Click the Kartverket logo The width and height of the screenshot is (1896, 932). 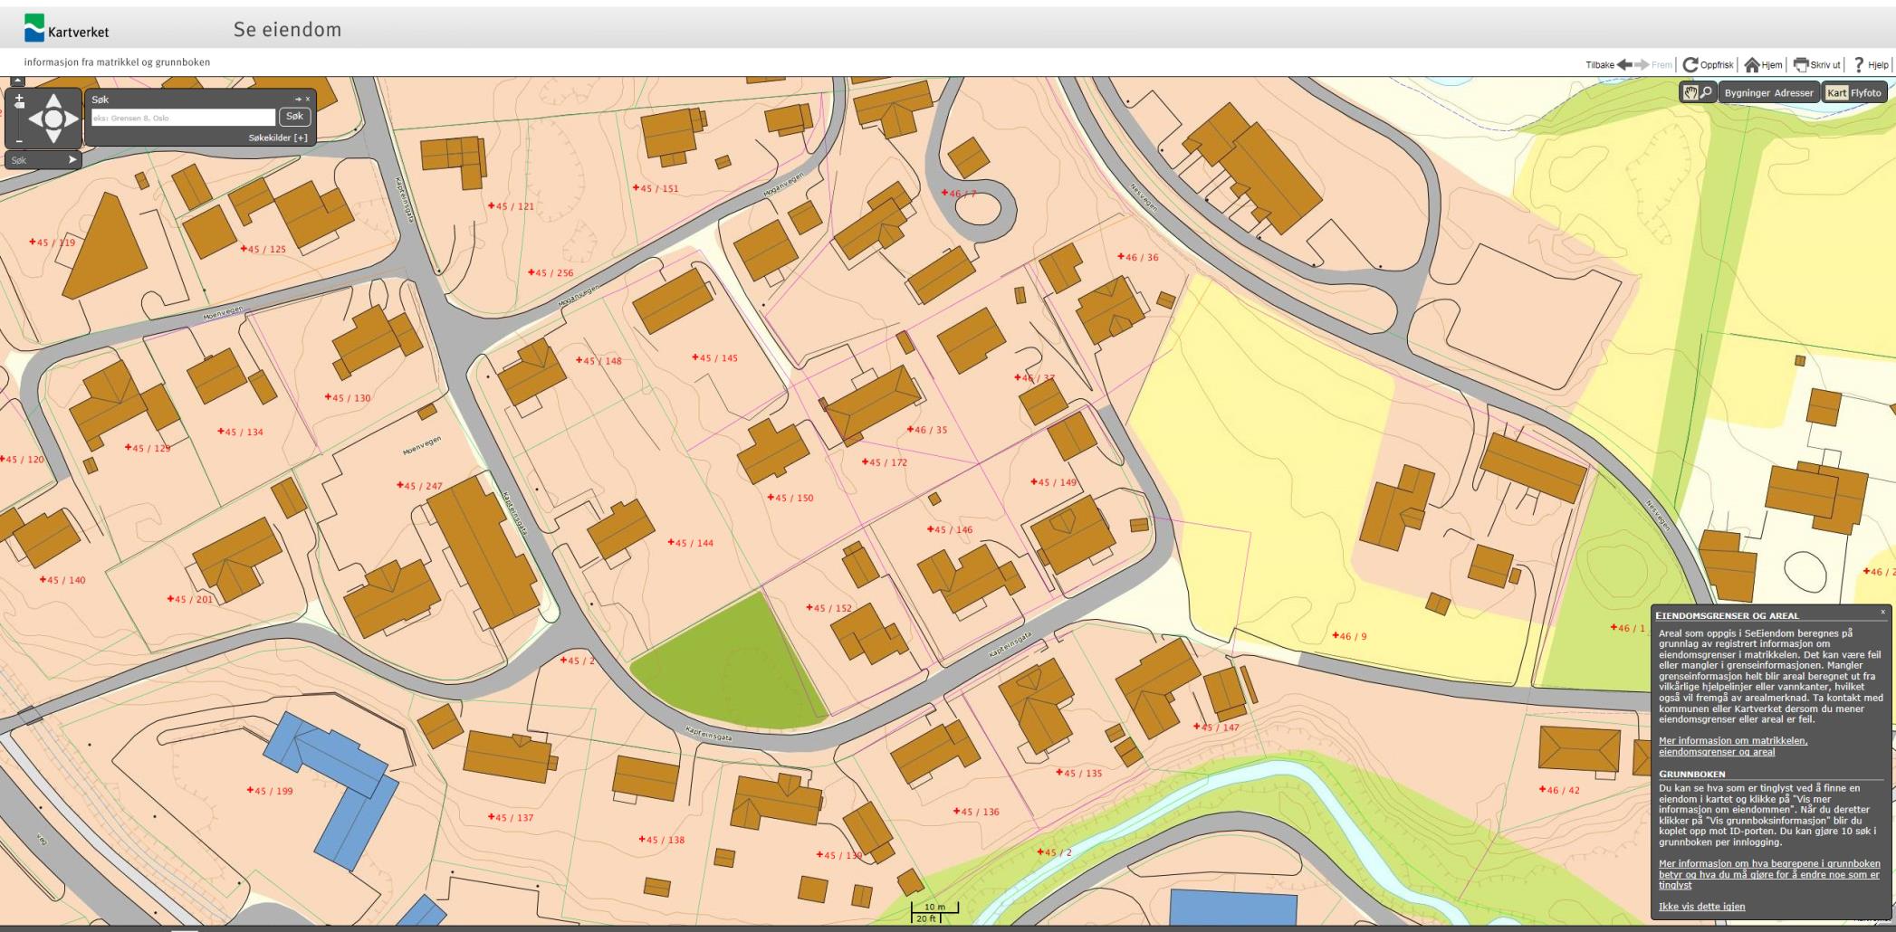[66, 28]
